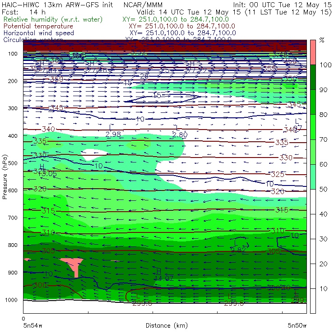
Task: Choose the 70–80% bright green colorbar segment
Action: pos(313,127)
